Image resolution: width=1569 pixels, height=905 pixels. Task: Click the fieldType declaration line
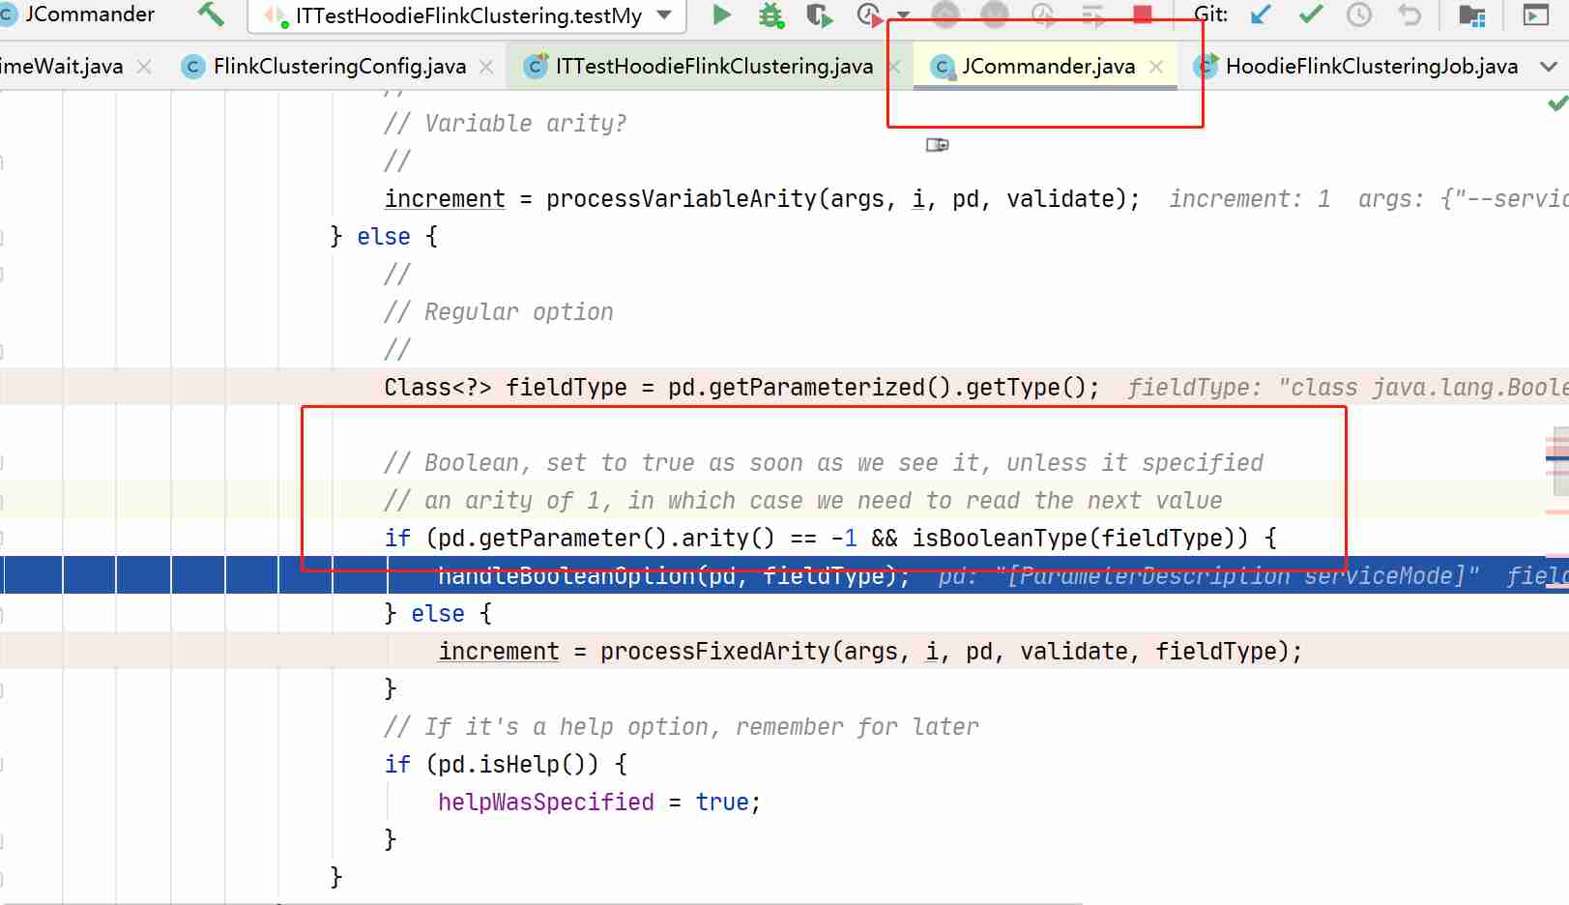(741, 388)
